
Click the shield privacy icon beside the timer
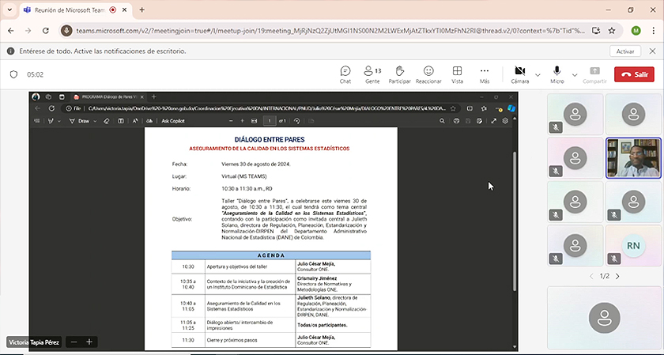click(13, 74)
